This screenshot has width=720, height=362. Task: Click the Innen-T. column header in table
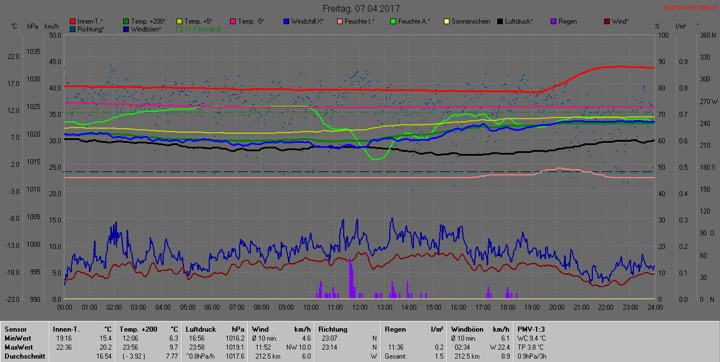pos(66,329)
